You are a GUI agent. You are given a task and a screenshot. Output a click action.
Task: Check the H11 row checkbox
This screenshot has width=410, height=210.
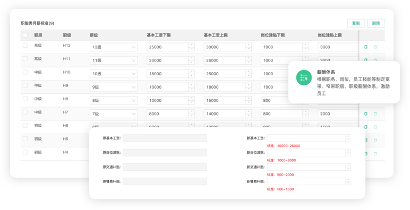25,58
